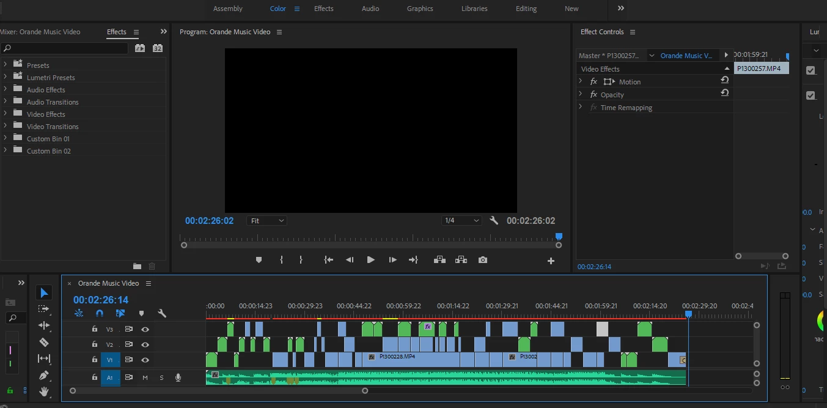
Task: Filter Accelerated Effects in Effects panel
Action: (140, 48)
